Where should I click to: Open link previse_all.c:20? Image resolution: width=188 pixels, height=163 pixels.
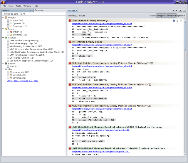point(102,23)
